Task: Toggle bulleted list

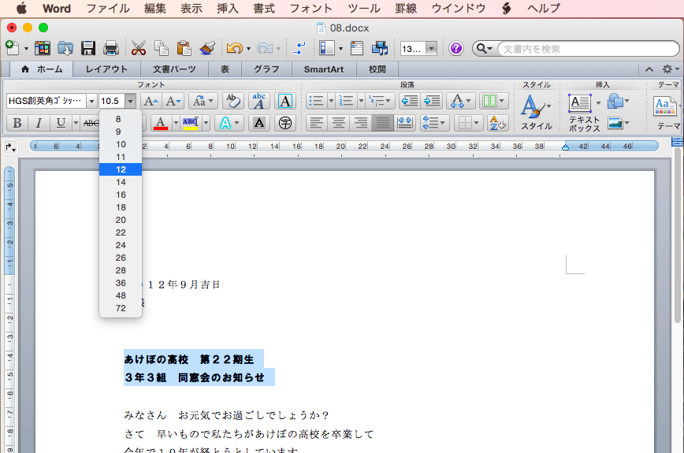Action: point(316,101)
